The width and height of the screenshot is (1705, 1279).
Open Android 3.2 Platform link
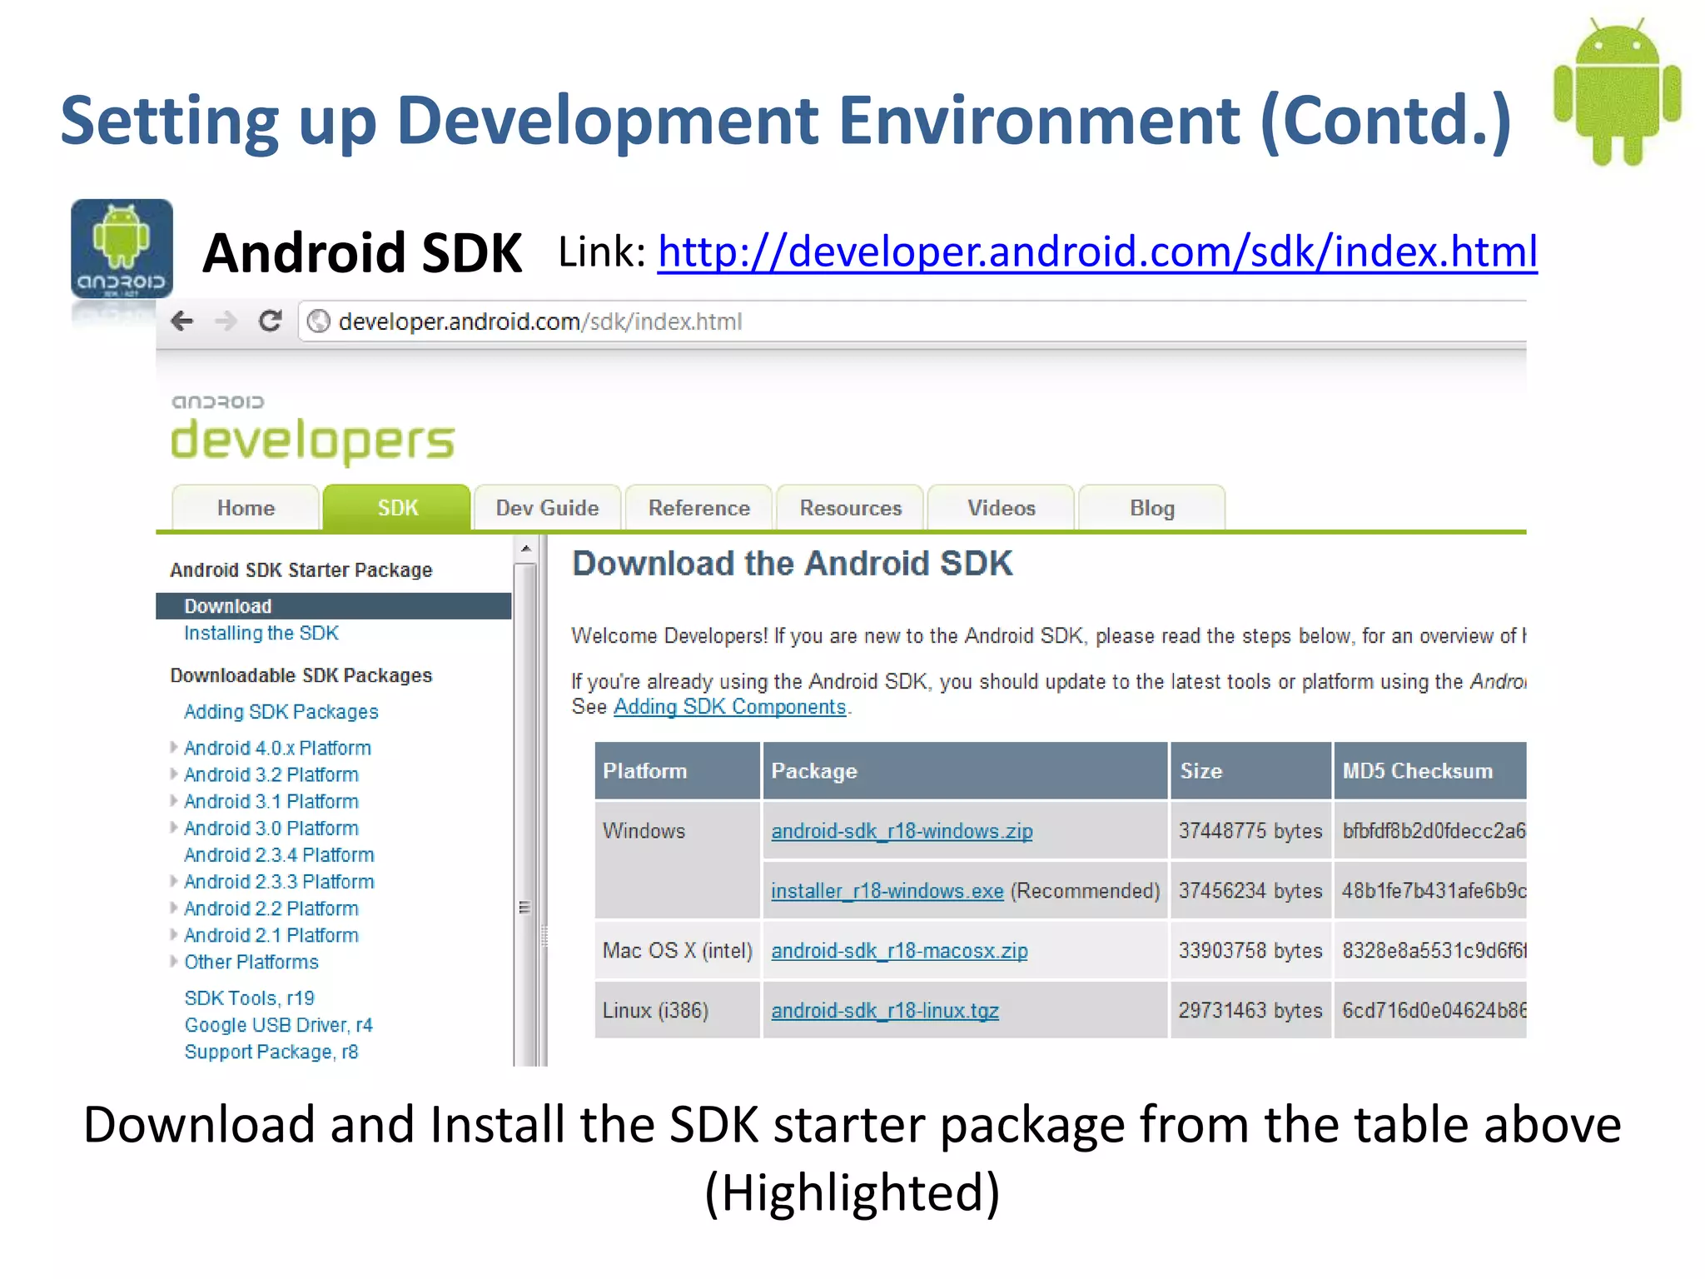(x=271, y=774)
